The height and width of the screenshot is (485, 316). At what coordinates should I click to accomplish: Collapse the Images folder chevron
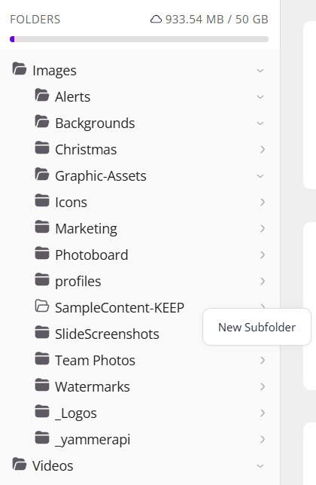click(x=260, y=71)
